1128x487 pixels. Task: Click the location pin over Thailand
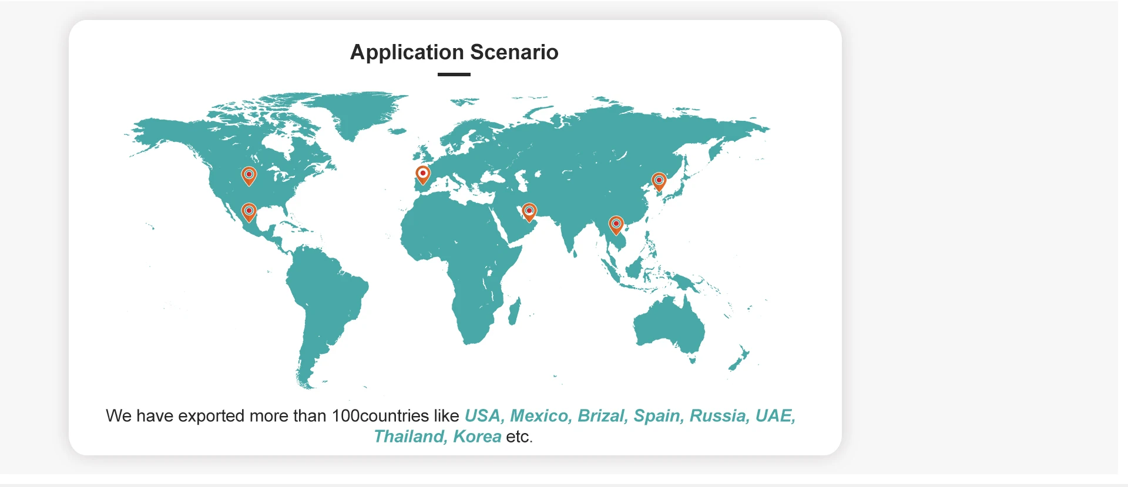pyautogui.click(x=616, y=224)
